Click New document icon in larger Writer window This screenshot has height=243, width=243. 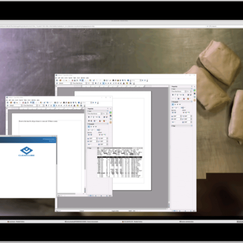pyautogui.click(x=57, y=80)
